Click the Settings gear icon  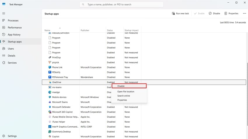pyautogui.click(x=4, y=136)
